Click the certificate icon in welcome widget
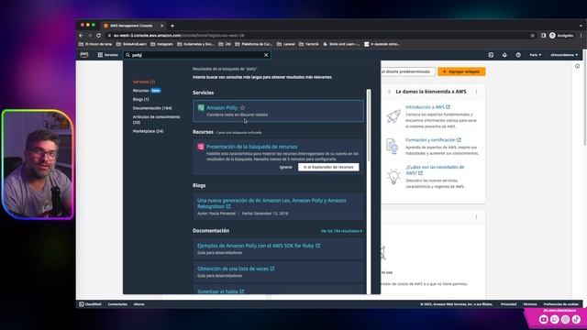This screenshot has height=330, width=587. coord(393,146)
